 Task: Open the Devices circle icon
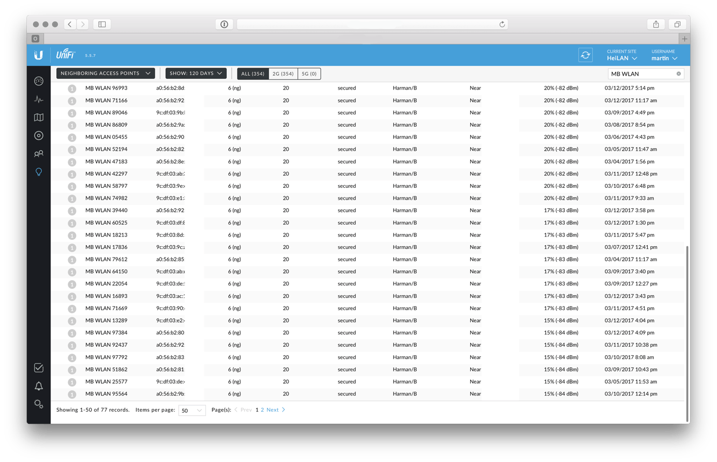[39, 136]
